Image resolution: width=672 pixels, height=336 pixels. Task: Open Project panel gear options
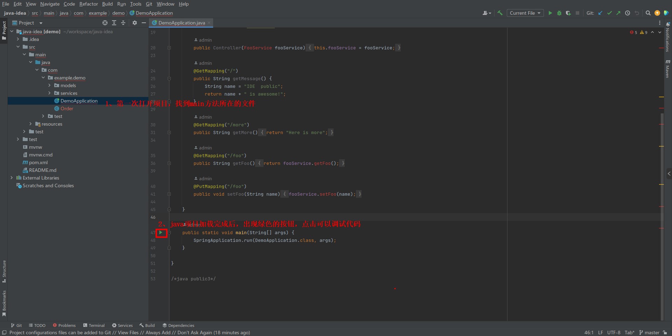coord(135,23)
